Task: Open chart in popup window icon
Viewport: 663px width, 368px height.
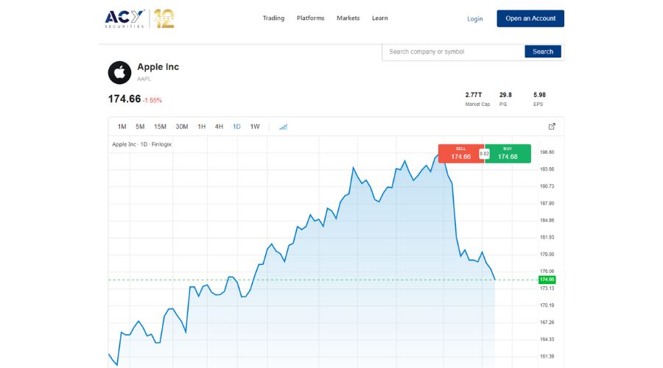Action: (x=552, y=127)
